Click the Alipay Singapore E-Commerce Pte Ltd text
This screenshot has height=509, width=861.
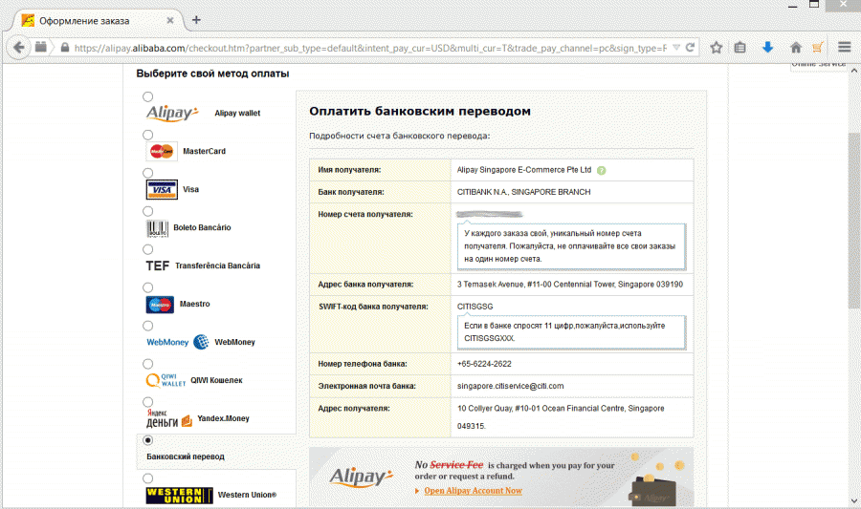[x=524, y=170]
